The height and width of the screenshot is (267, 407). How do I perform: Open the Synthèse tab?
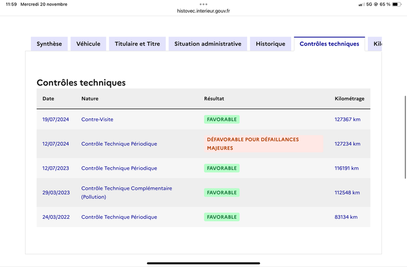pos(49,44)
